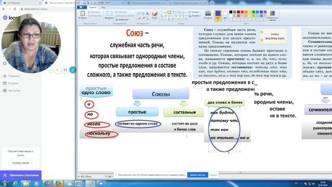Expand the shapes gallery with bottom arrow
The width and height of the screenshot is (332, 187).
pos(186,19)
